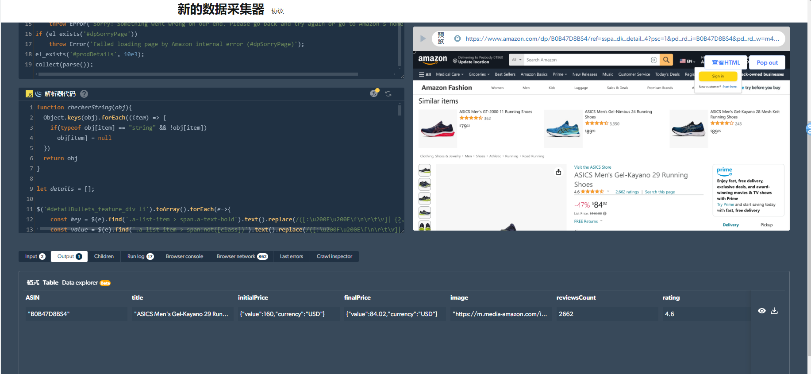
Task: Click the Today's Deals nav link
Action: [x=667, y=74]
